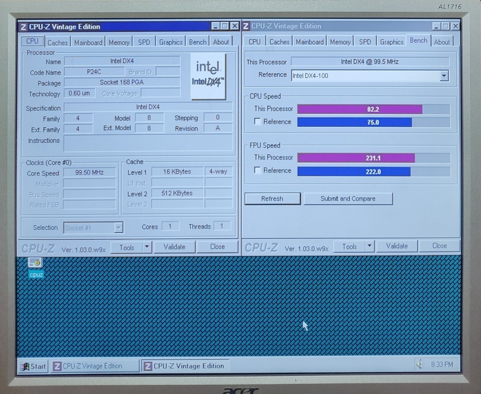Click Close button in left window footer
This screenshot has height=394, width=481.
tap(217, 247)
